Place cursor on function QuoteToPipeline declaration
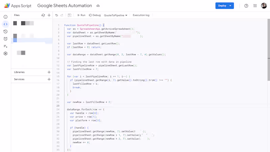The image size is (270, 152). (x=84, y=25)
